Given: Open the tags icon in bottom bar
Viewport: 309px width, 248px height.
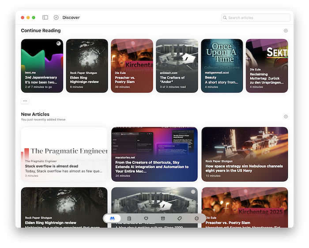Looking at the screenshot, I should pyautogui.click(x=180, y=218).
